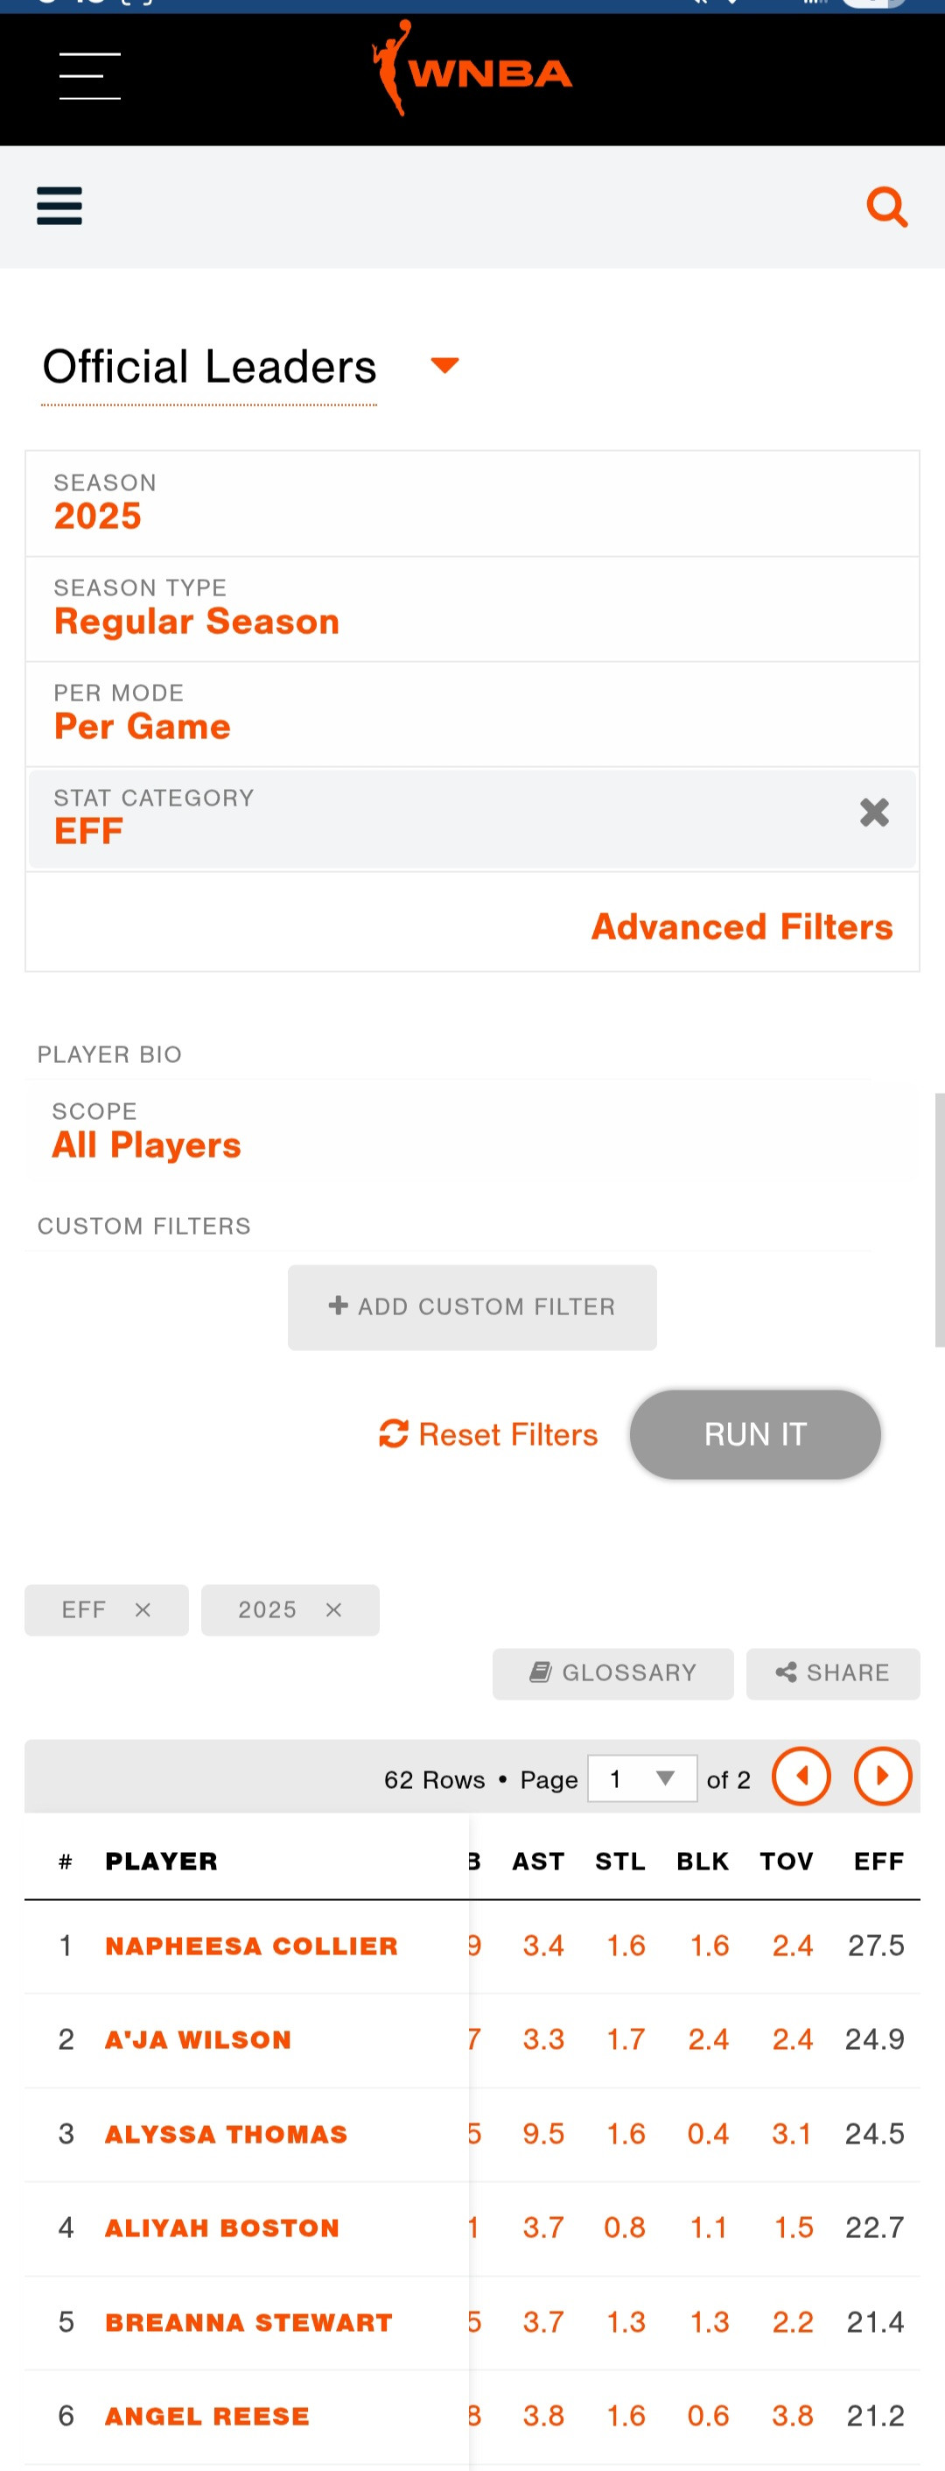Open the page number dropdown

tap(641, 1778)
